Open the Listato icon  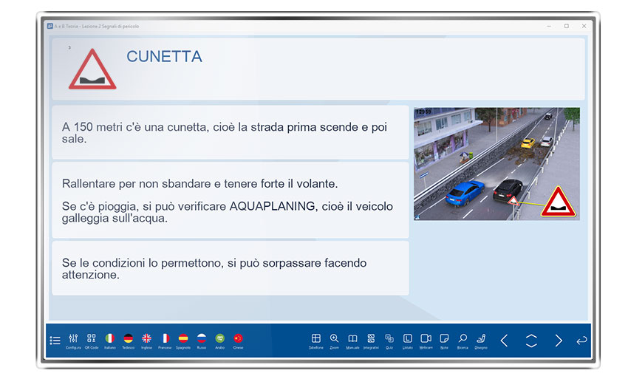tap(408, 338)
